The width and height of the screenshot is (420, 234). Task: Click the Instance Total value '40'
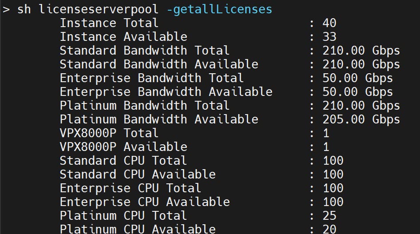pyautogui.click(x=329, y=23)
